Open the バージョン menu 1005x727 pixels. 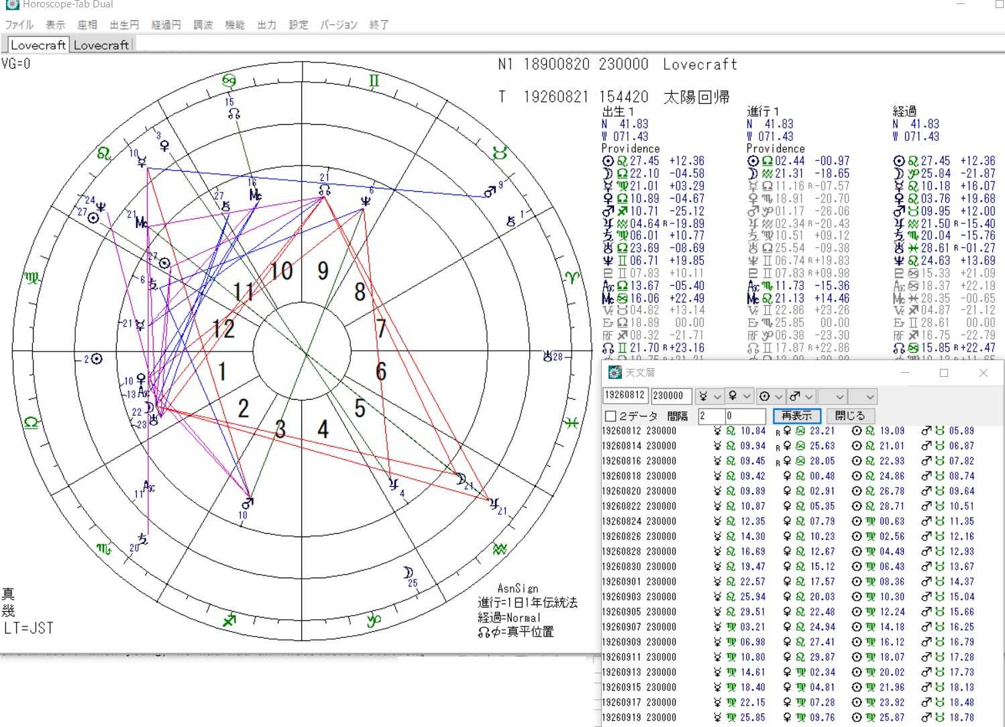tap(339, 25)
